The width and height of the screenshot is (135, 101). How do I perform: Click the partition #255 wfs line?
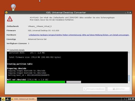(27, 53)
